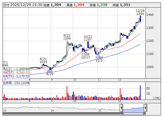Click the blue selected range in overview chart
Screen dimensions: 164x118
pos(133,108)
